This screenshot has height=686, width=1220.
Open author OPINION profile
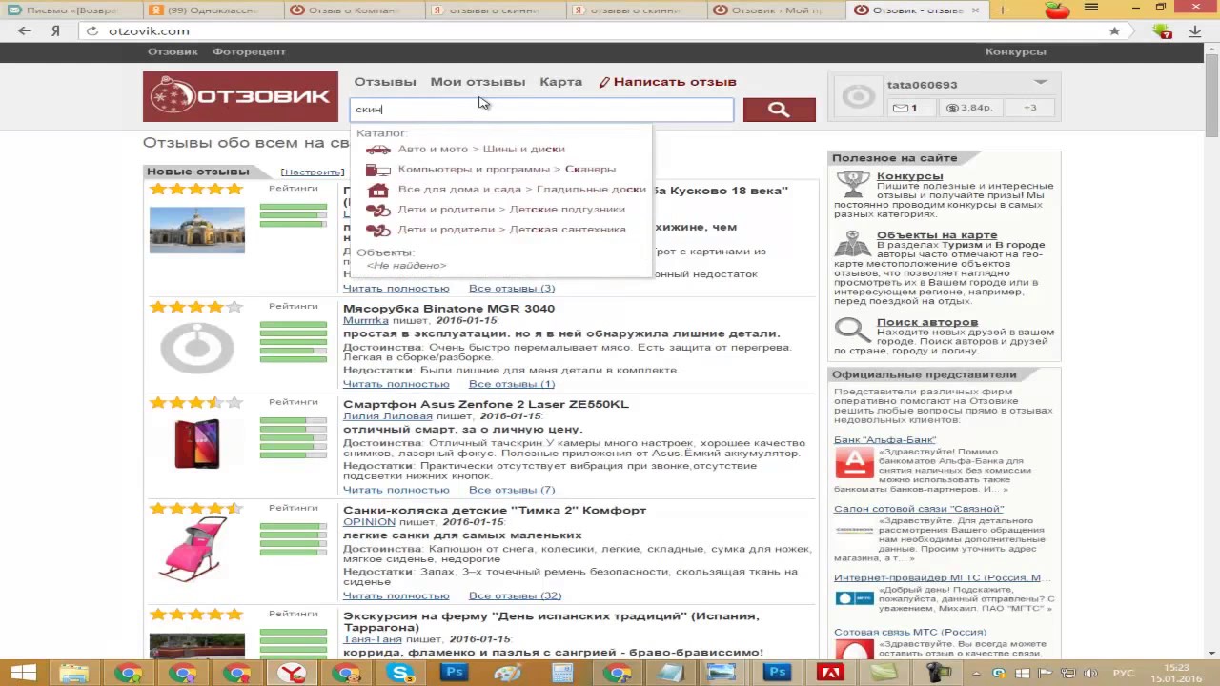[x=369, y=522]
